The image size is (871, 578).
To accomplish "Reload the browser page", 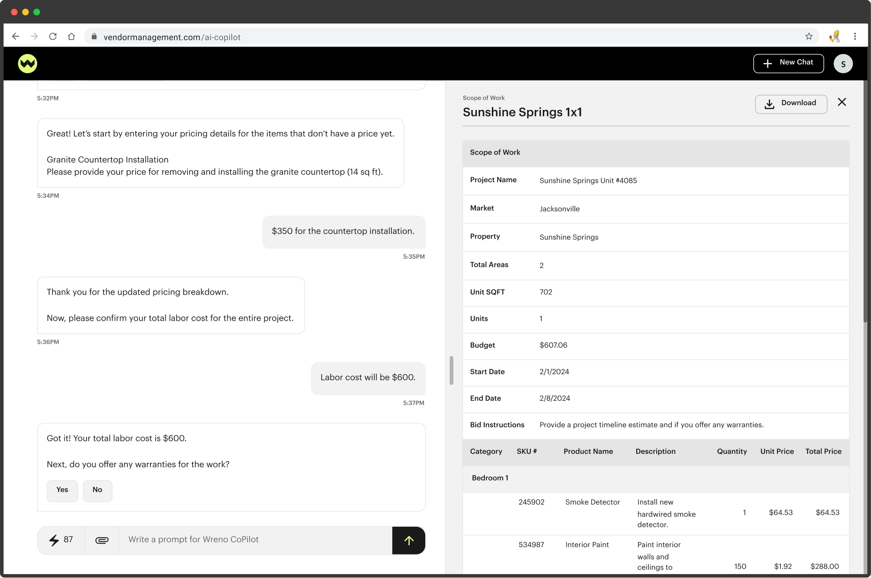I will tap(53, 37).
